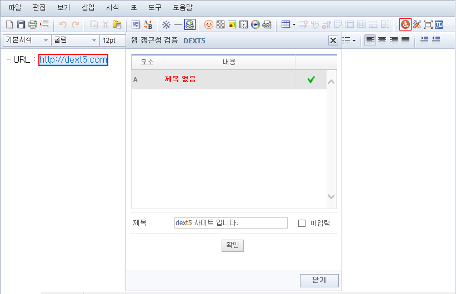Click the 확인 confirm button
The image size is (456, 294).
pos(233,246)
